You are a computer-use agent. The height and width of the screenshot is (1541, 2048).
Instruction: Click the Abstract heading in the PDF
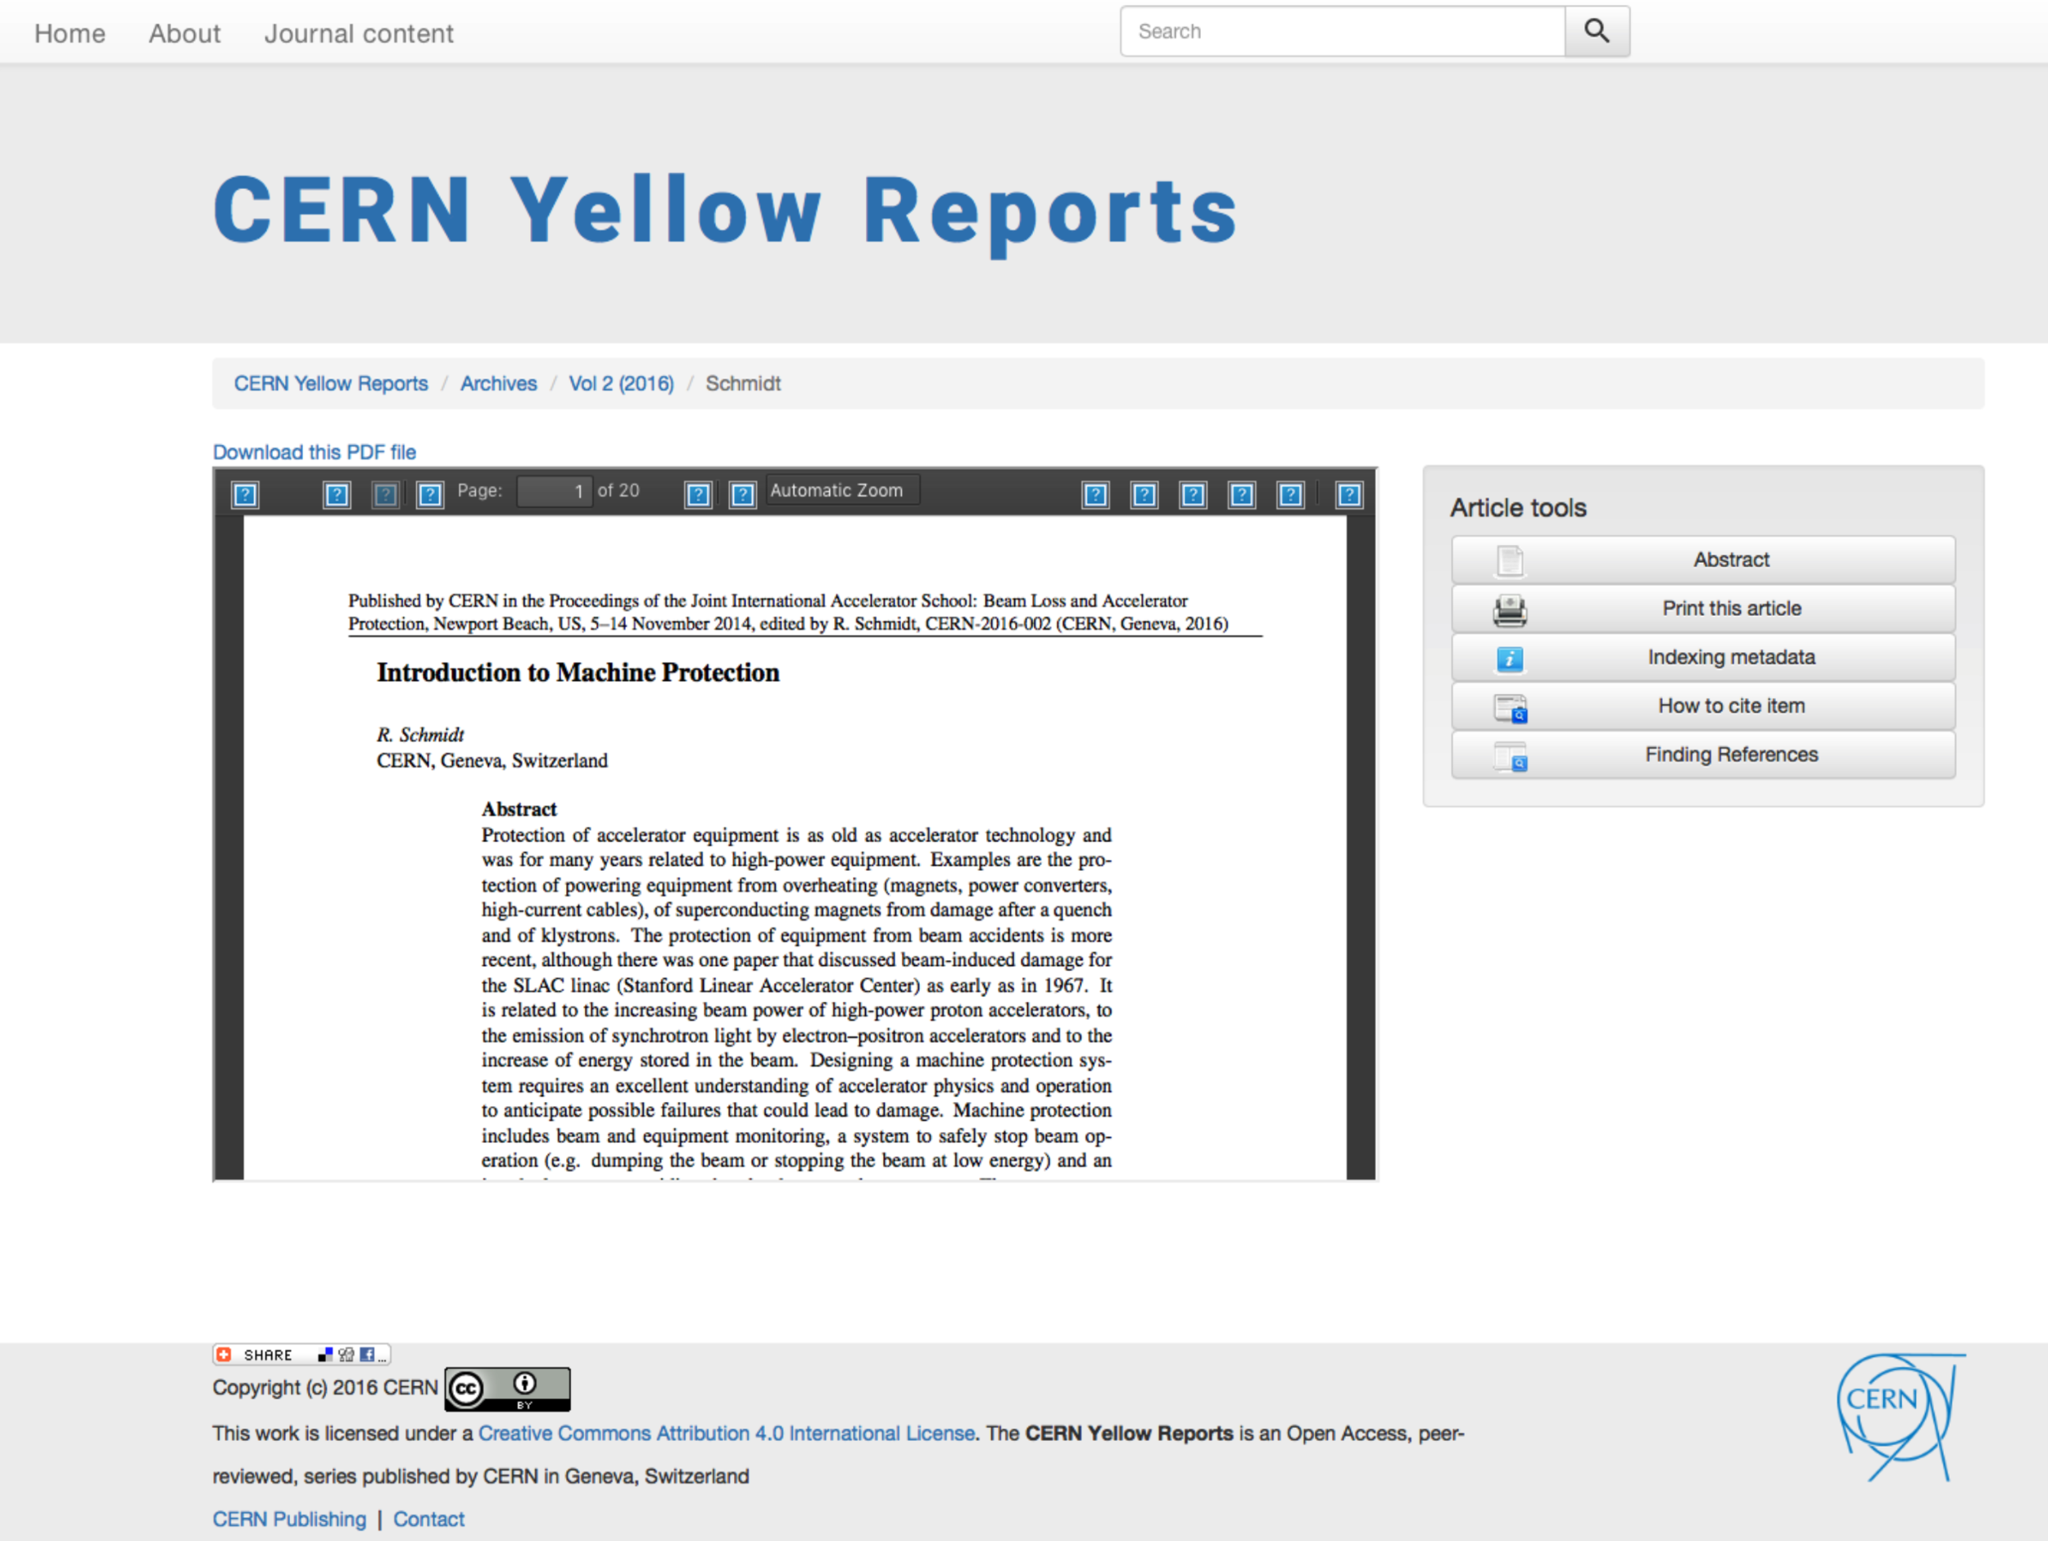519,809
